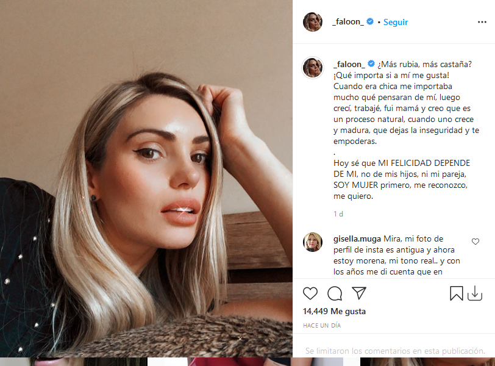Viewport: 495px width, 366px height.
Task: Click the verified badge in the caption
Action: pyautogui.click(x=372, y=64)
